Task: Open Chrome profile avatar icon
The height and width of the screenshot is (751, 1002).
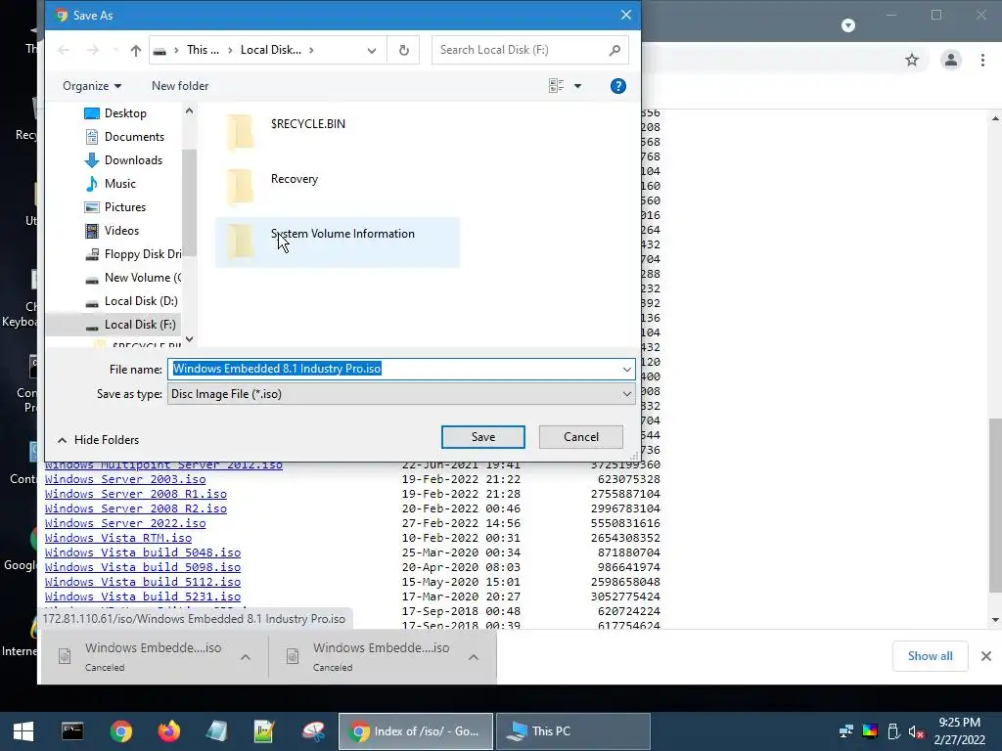Action: click(x=951, y=60)
